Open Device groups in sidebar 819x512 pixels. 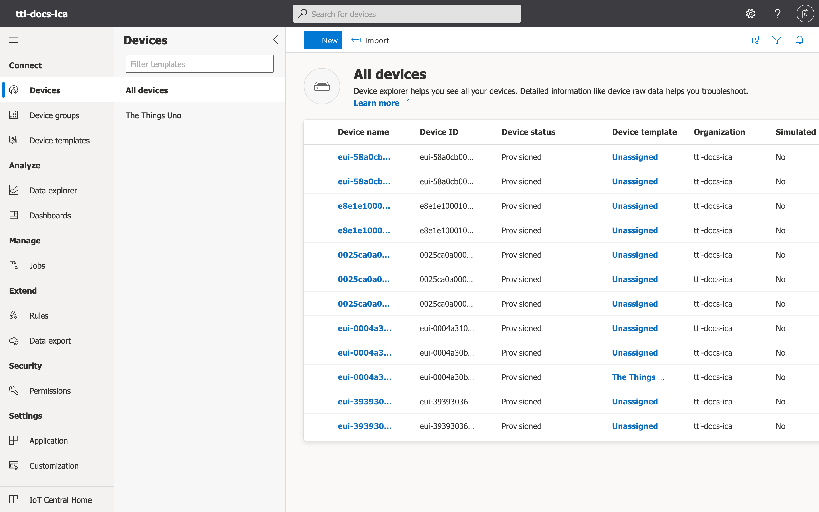pos(54,115)
